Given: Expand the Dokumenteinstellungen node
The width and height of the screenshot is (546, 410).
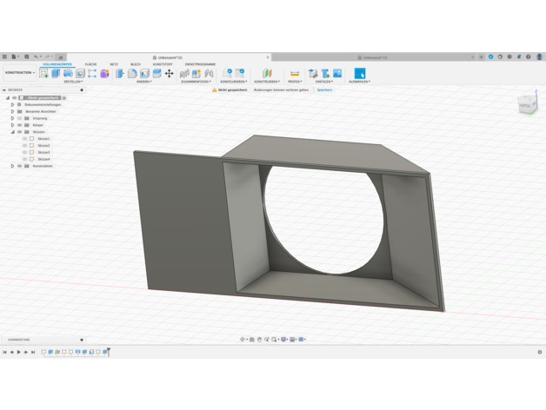Looking at the screenshot, I should coord(13,104).
